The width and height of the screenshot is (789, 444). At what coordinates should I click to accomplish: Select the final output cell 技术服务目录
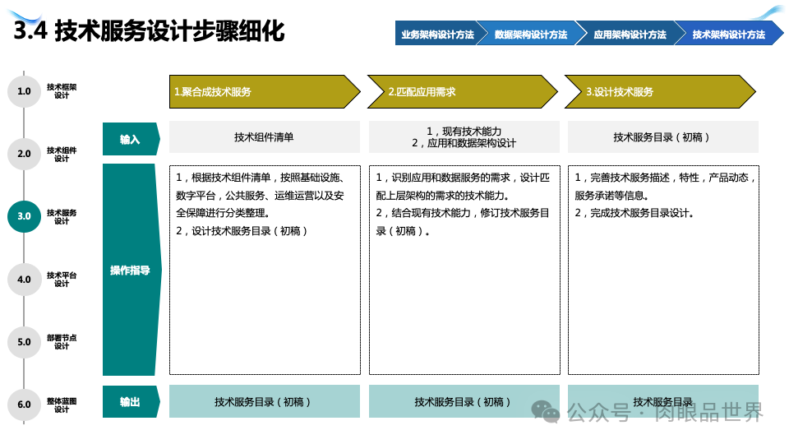[662, 401]
